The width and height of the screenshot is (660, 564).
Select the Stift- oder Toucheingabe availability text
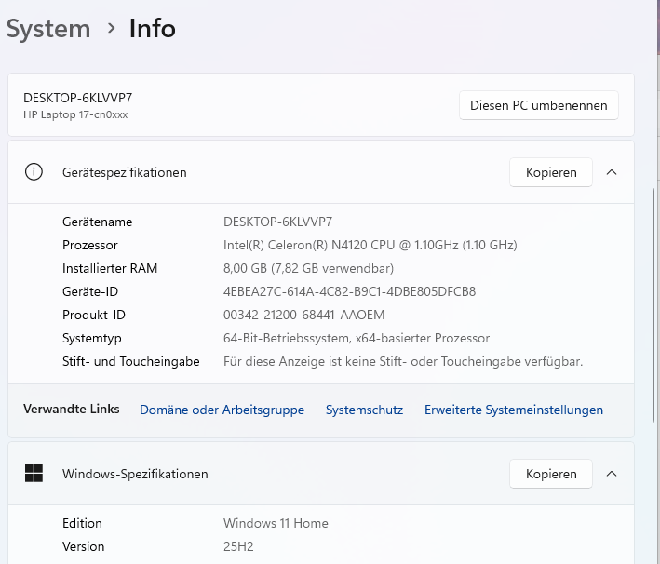pyautogui.click(x=403, y=361)
